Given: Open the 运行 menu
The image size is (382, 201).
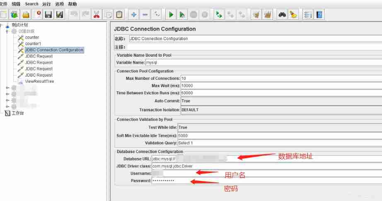Looking at the screenshot, I should [46, 4].
